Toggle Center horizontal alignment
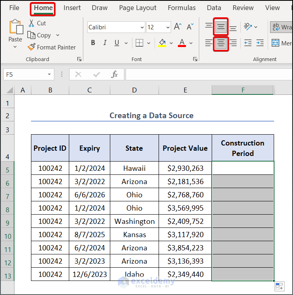The height and width of the screenshot is (295, 293). click(221, 44)
